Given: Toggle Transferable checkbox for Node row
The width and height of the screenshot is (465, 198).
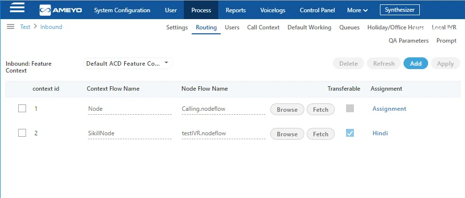Looking at the screenshot, I should pyautogui.click(x=350, y=108).
